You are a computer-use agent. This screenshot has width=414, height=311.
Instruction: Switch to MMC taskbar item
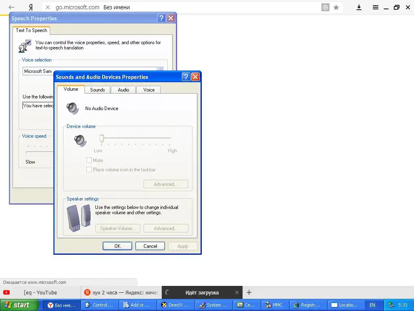pyautogui.click(x=275, y=305)
